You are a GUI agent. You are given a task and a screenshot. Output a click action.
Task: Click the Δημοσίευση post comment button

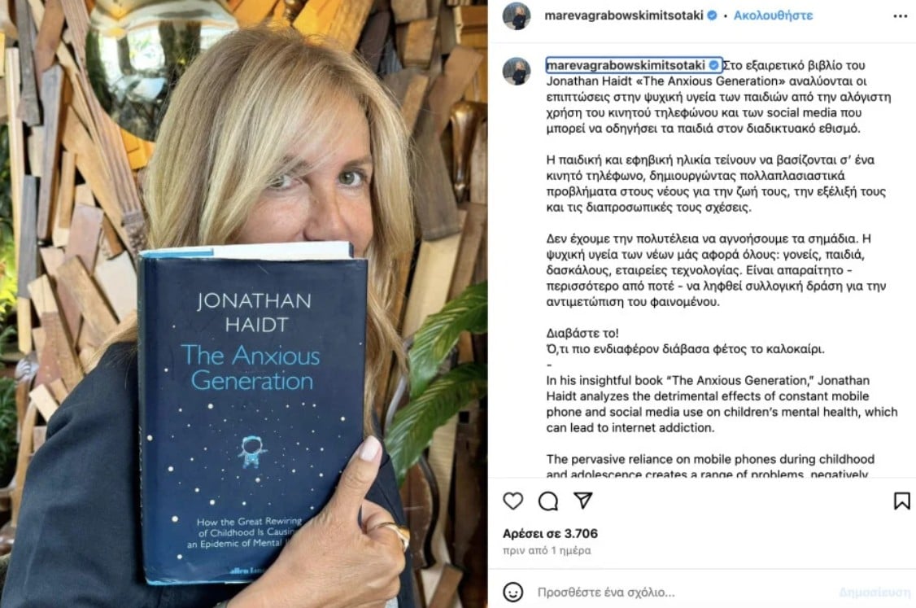pyautogui.click(x=875, y=593)
